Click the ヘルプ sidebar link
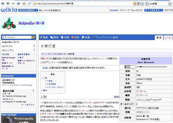This screenshot has height=123, width=173. pos(21,58)
